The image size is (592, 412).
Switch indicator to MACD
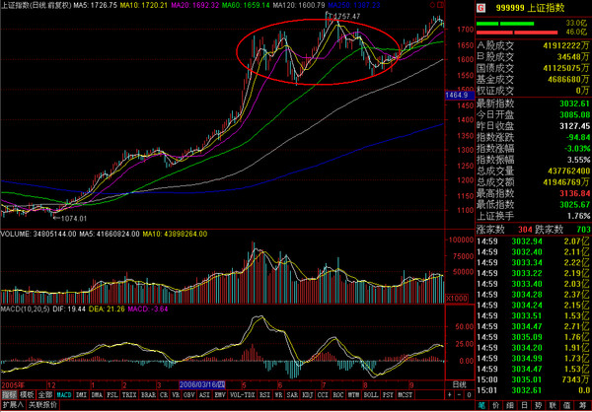64,395
